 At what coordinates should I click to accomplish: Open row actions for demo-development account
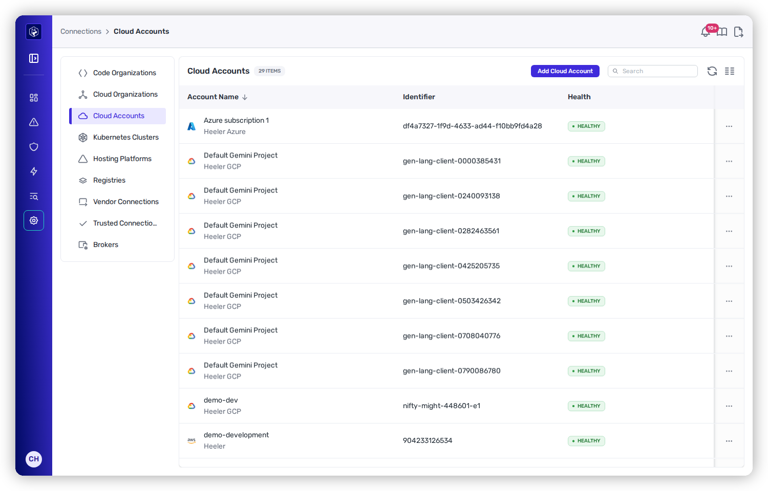pyautogui.click(x=729, y=441)
